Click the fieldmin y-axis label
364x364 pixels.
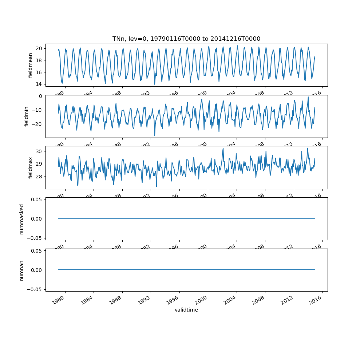click(26, 116)
